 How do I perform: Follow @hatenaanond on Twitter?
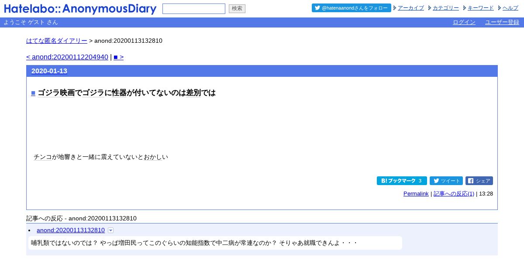[x=352, y=8]
